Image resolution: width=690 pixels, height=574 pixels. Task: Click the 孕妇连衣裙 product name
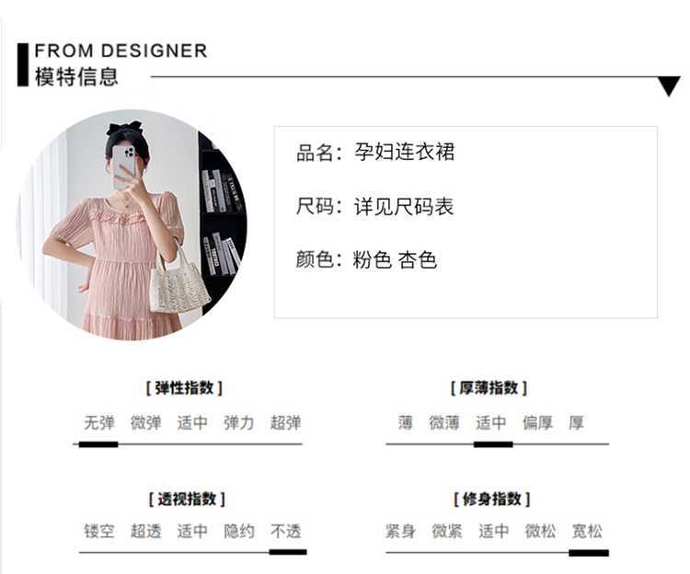[405, 152]
